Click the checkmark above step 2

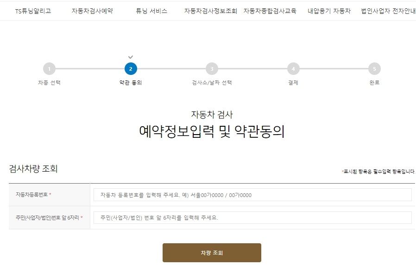tap(131, 57)
